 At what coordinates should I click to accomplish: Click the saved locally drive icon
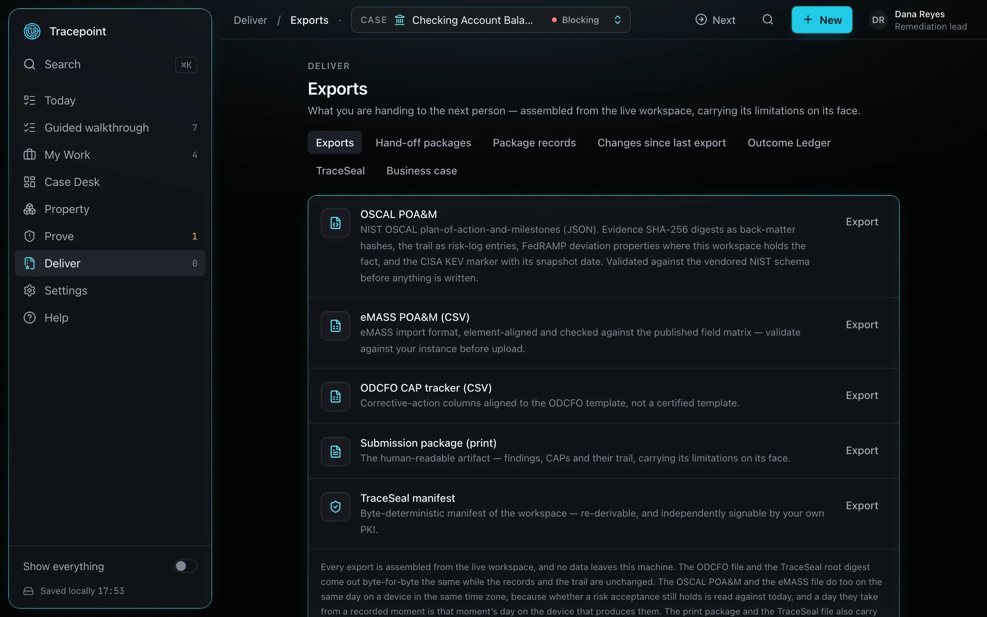[28, 591]
